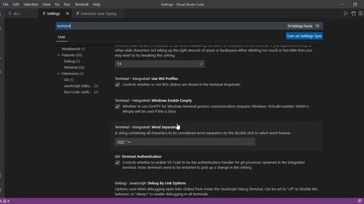Open the Edit menu

click(16, 5)
